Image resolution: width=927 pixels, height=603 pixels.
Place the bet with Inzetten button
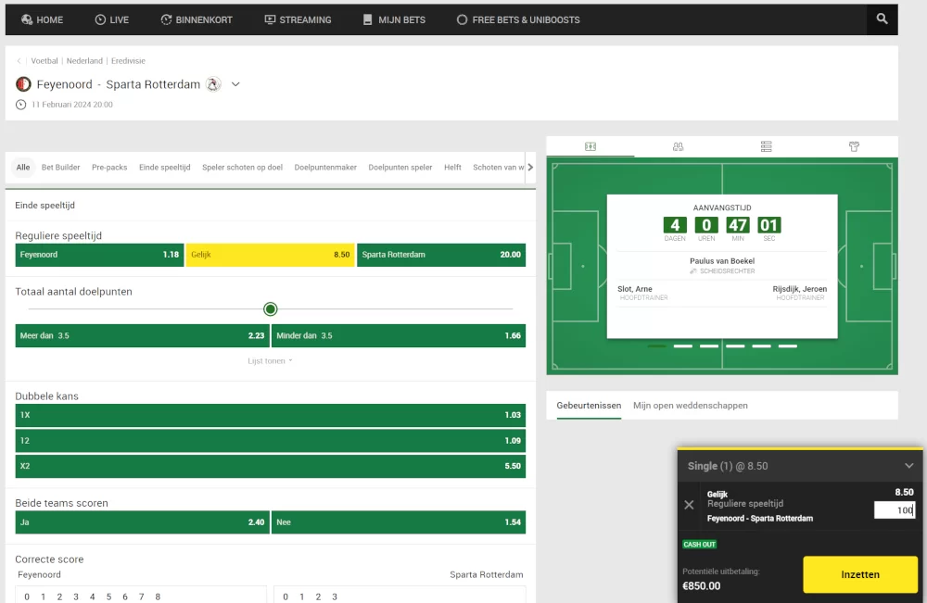[x=860, y=574]
